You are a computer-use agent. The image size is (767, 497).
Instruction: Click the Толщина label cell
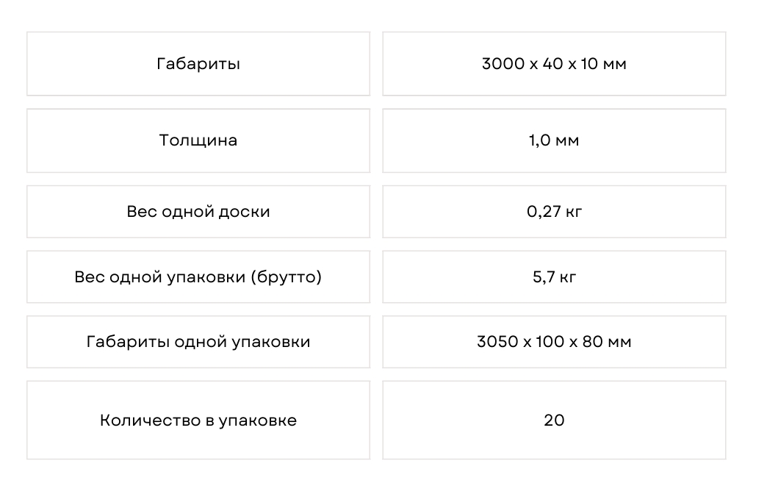pyautogui.click(x=198, y=140)
